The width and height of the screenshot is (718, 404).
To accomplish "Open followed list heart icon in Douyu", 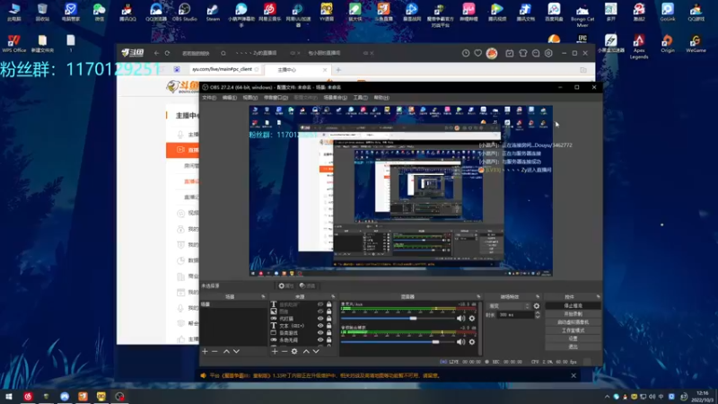I will tap(478, 53).
